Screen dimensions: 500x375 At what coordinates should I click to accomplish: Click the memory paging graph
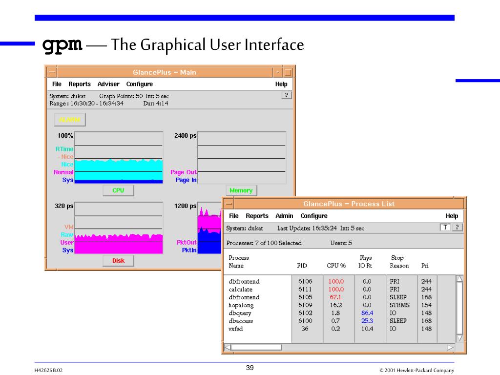tap(241, 158)
